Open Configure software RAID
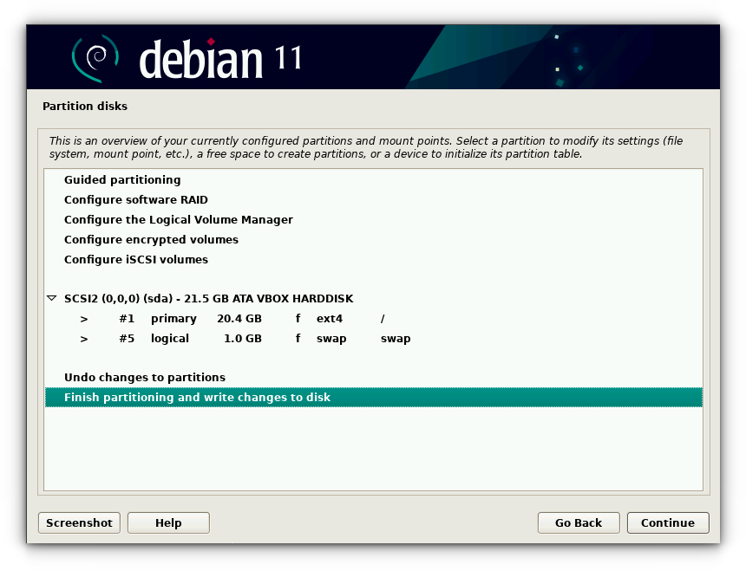 coord(135,199)
